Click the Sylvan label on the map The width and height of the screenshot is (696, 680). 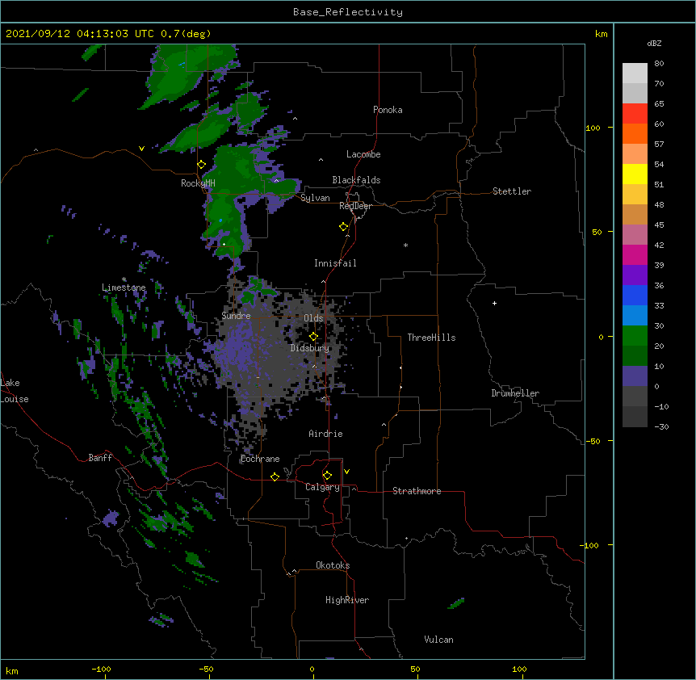click(315, 198)
